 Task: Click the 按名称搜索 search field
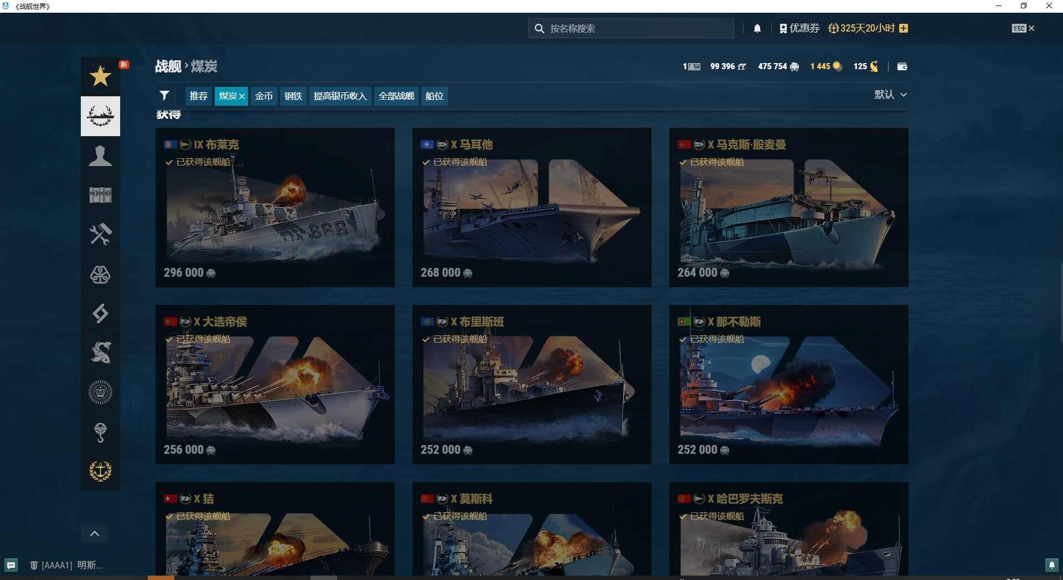tap(630, 28)
